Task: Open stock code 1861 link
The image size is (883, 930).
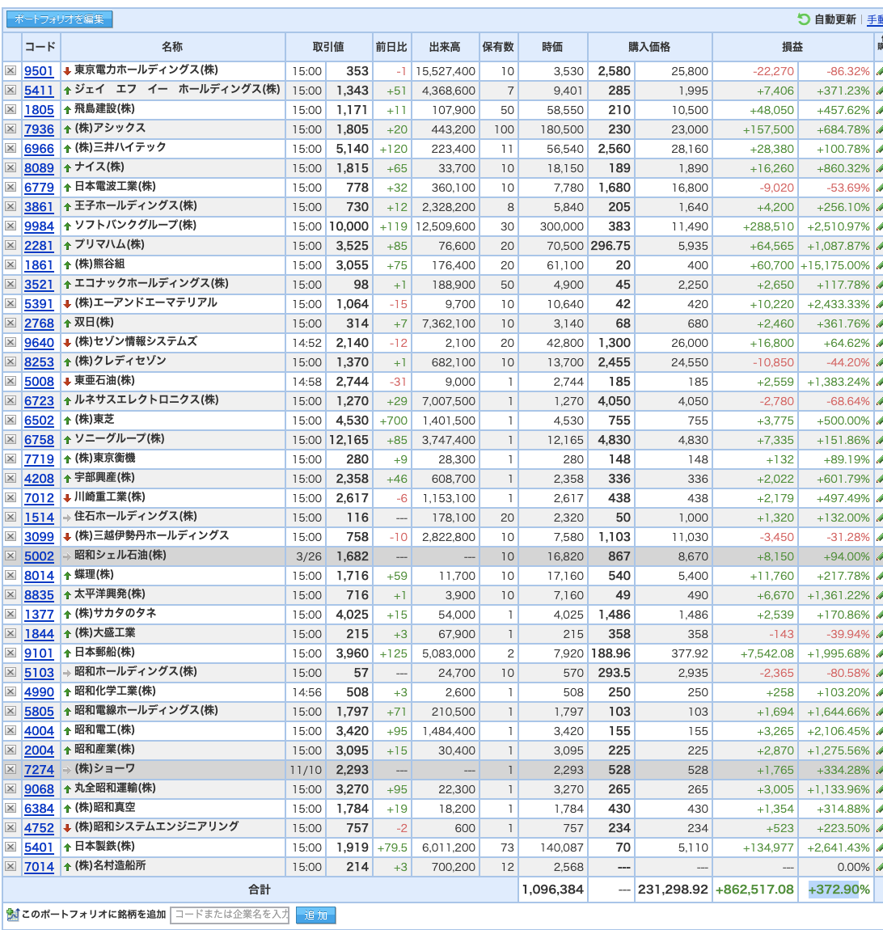Action: (39, 265)
